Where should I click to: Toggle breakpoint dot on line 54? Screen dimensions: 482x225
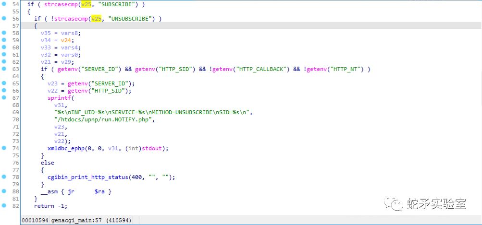4,4
